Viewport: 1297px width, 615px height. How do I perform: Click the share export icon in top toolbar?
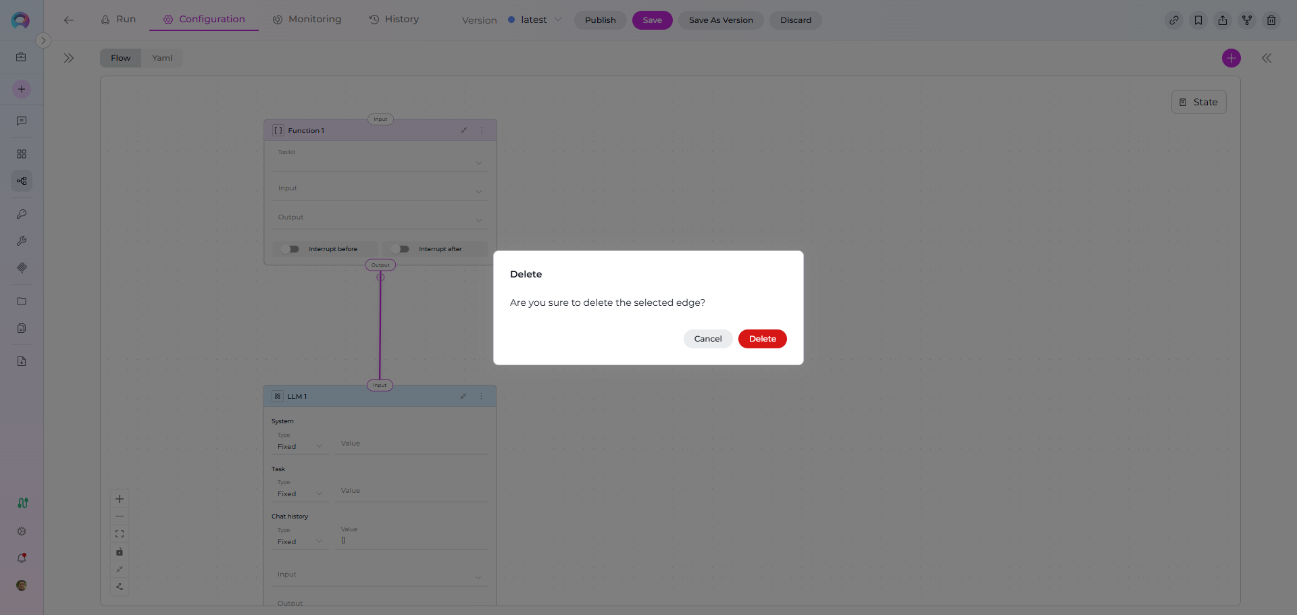1223,20
